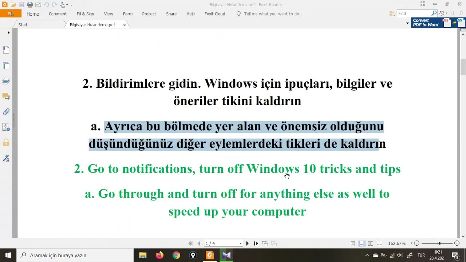Viewport: 466px width, 262px height.
Task: Open the Digital Signatures panel icon
Action: [x=6, y=127]
